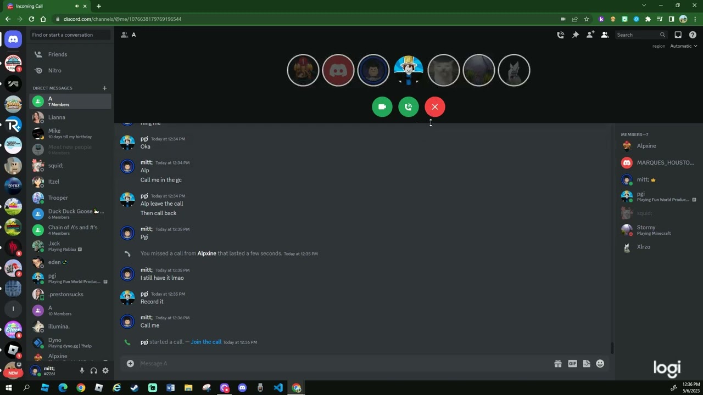The height and width of the screenshot is (395, 703).
Task: Open sticker picker icon
Action: tap(586, 363)
